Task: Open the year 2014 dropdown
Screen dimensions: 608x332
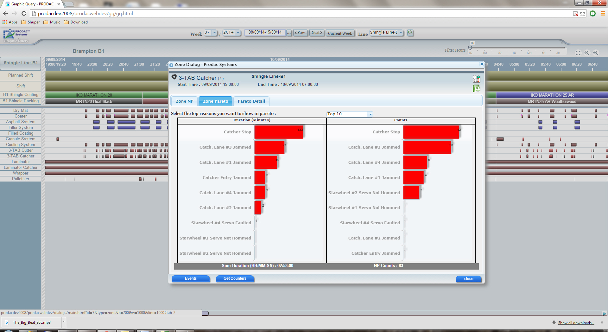Action: click(238, 33)
